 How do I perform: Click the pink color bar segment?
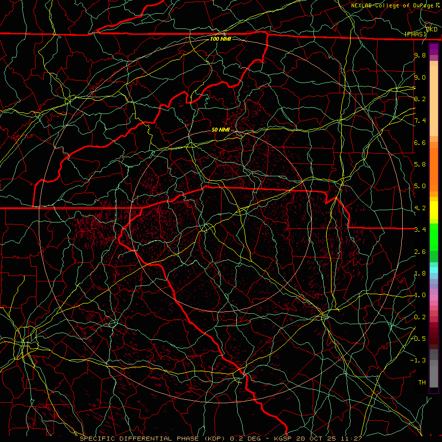[x=434, y=298]
